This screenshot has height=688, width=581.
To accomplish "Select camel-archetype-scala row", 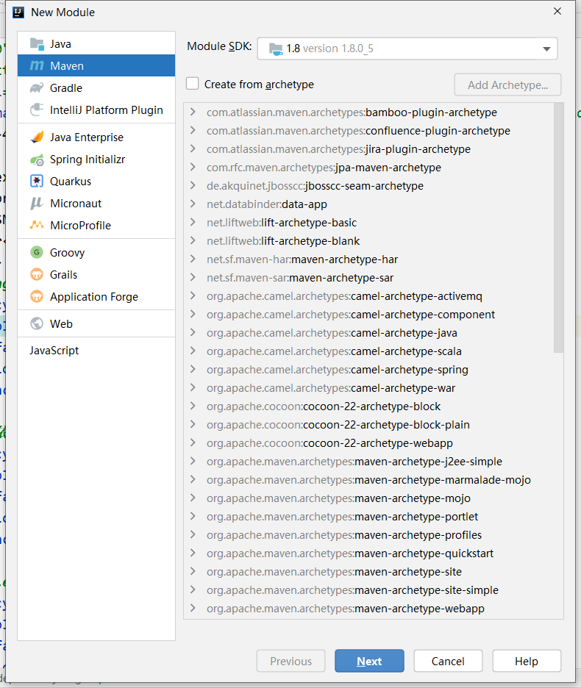I will point(369,351).
